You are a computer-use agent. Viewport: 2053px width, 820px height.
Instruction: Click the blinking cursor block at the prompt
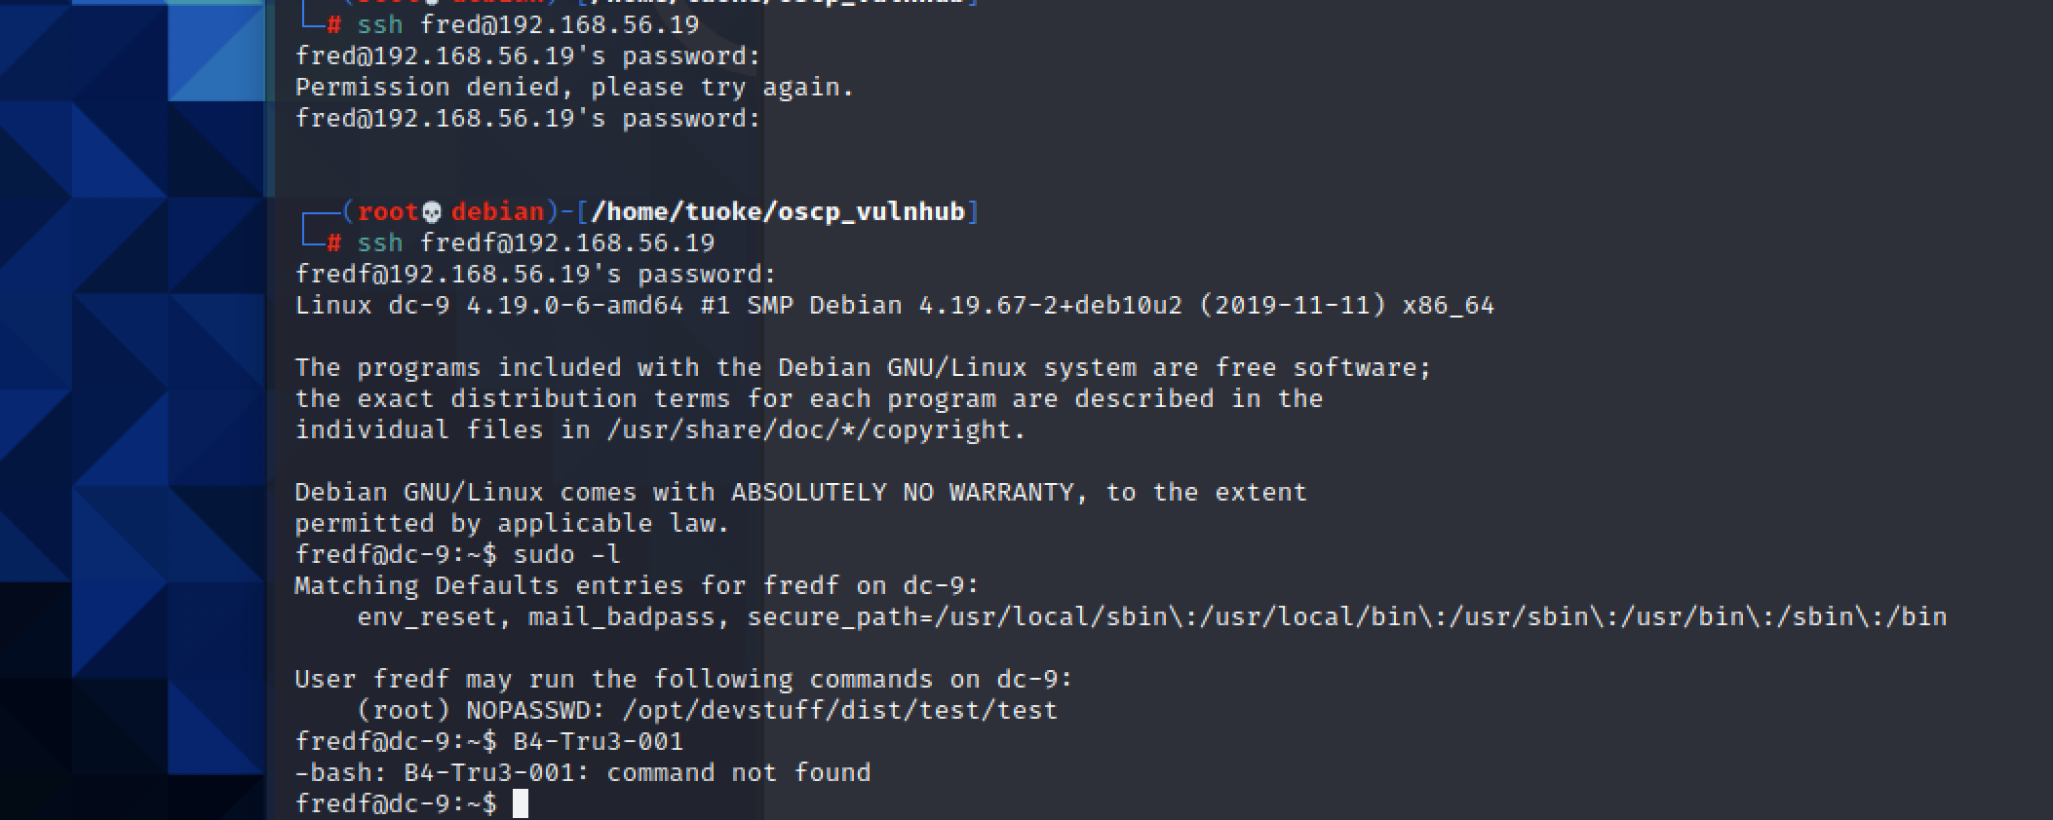[x=521, y=803]
